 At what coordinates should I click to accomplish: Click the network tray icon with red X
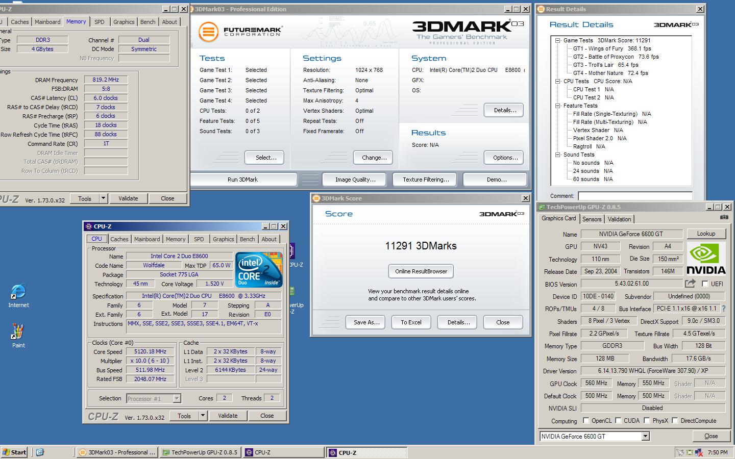tap(698, 452)
